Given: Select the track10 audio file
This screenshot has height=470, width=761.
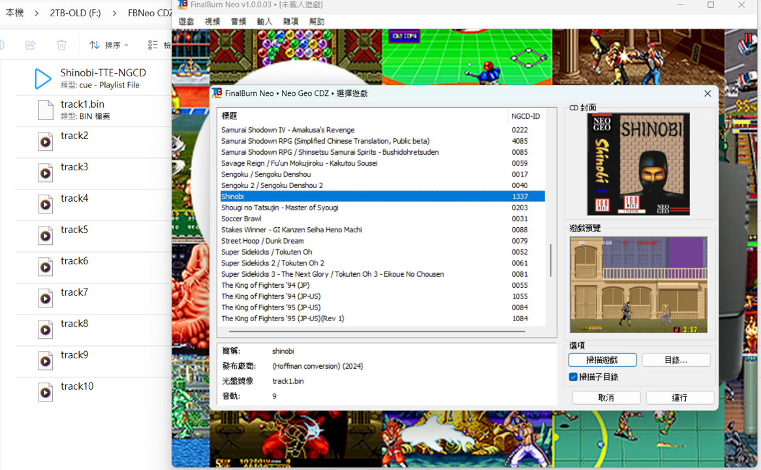Looking at the screenshot, I should coord(93,392).
